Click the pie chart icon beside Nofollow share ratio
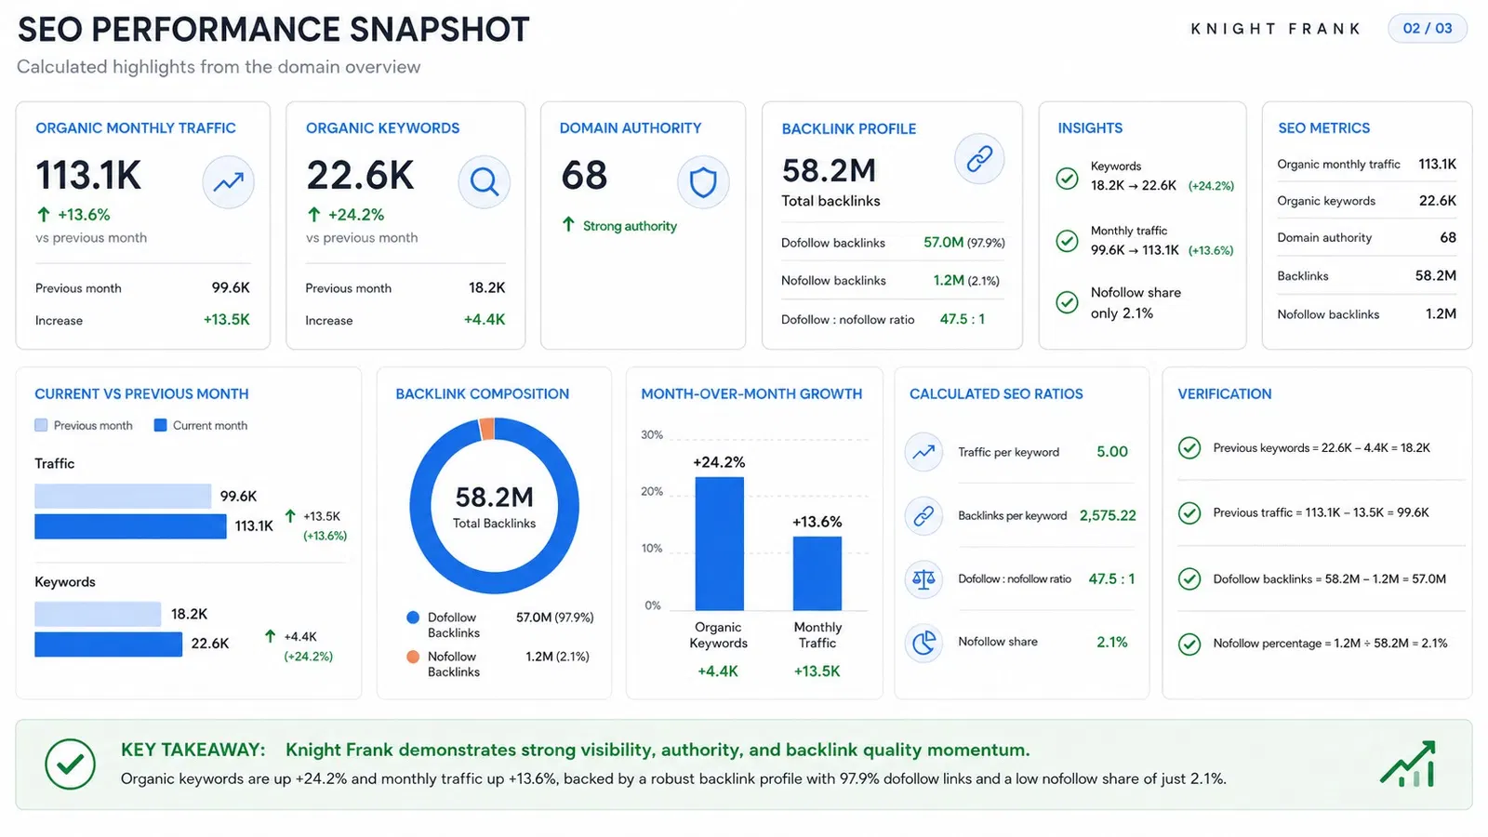Image resolution: width=1488 pixels, height=837 pixels. [923, 642]
